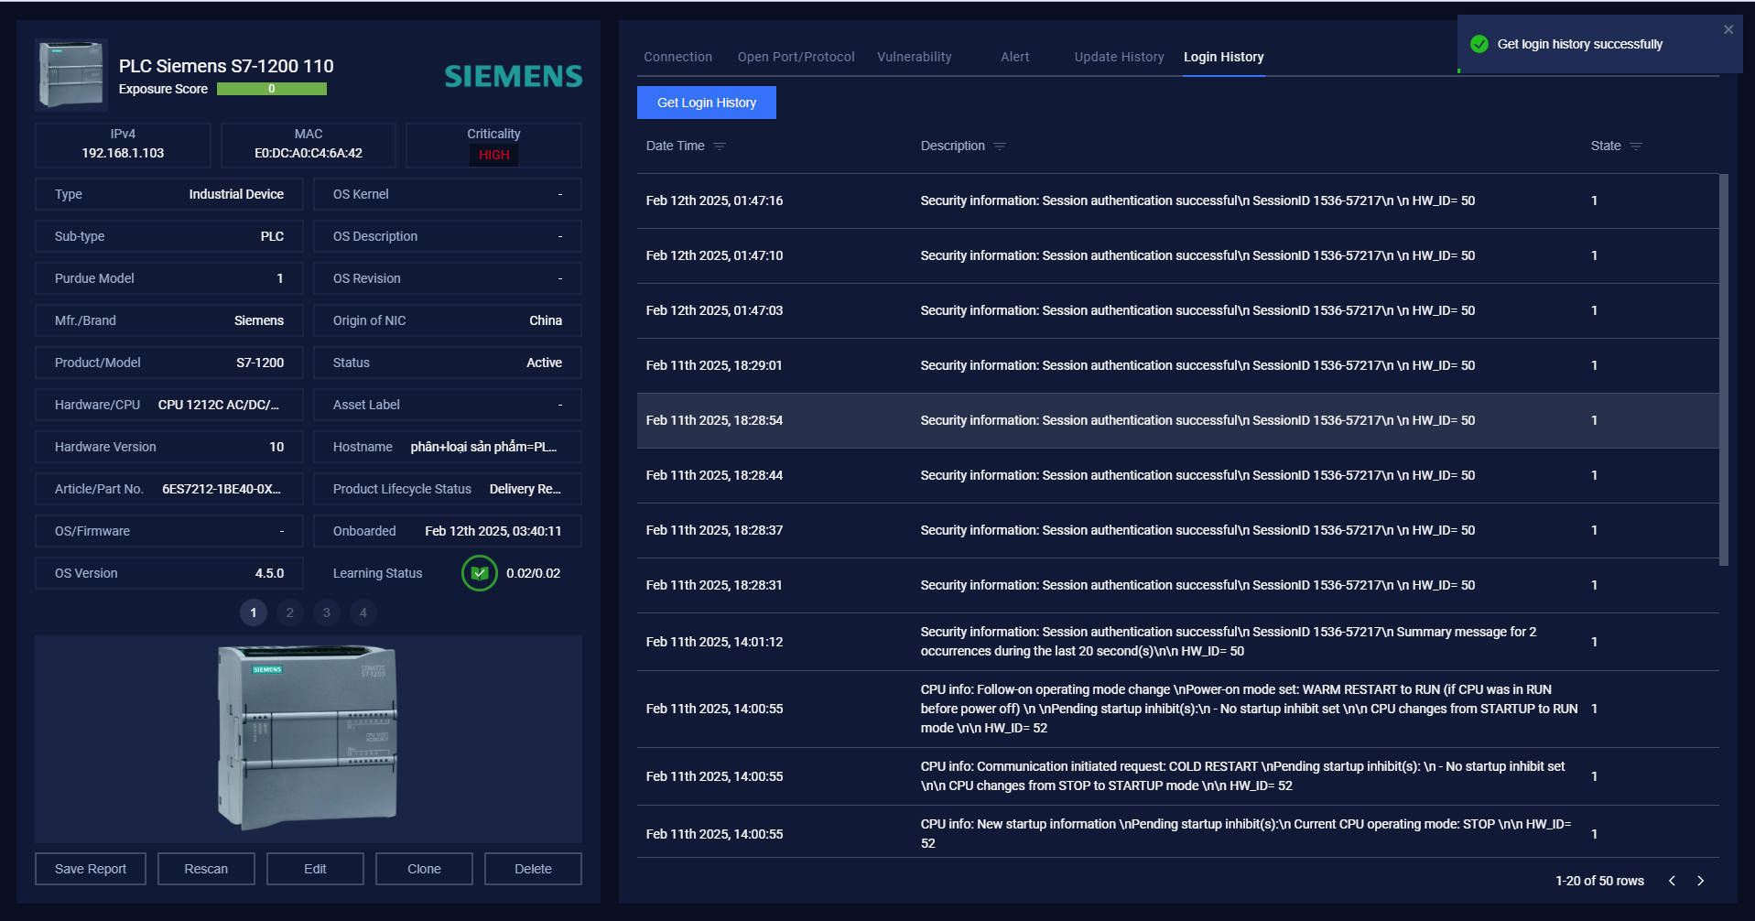This screenshot has width=1755, height=921.
Task: Click the Onboarded date Feb 12th 2025, 03:40:11
Action: tap(493, 531)
